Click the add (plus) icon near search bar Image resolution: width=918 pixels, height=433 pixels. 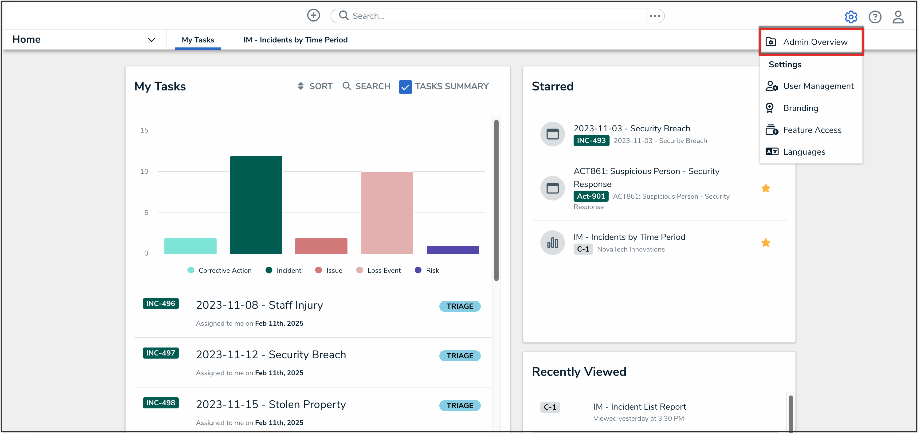pos(313,15)
